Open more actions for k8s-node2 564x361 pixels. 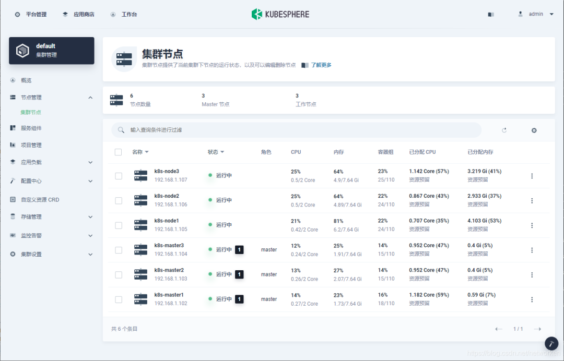[x=532, y=200]
